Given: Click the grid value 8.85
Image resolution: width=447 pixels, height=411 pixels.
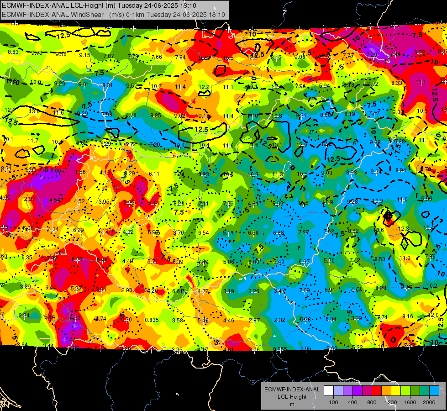Looking at the screenshot, I should (x=156, y=116).
